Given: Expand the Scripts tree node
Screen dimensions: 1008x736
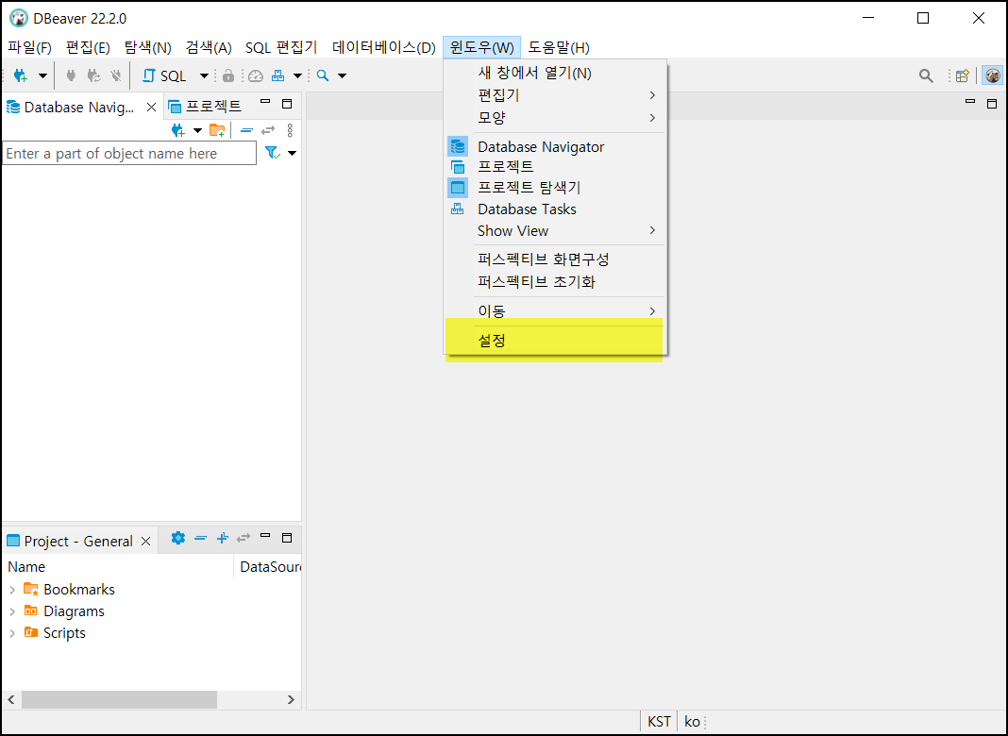Looking at the screenshot, I should coord(12,633).
